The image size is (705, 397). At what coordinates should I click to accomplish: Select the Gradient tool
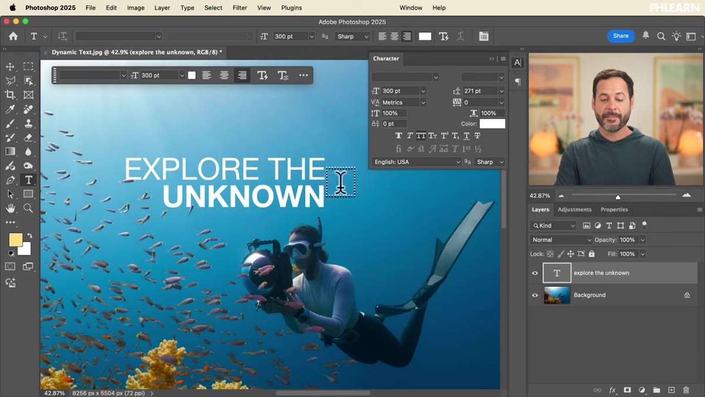pyautogui.click(x=10, y=152)
